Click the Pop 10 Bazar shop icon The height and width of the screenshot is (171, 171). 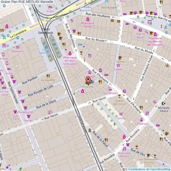(x=140, y=30)
